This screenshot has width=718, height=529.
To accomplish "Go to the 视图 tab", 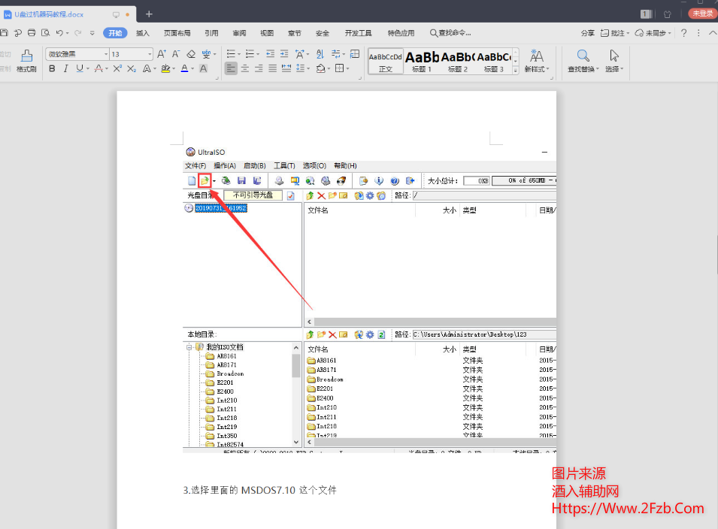I will [x=266, y=33].
